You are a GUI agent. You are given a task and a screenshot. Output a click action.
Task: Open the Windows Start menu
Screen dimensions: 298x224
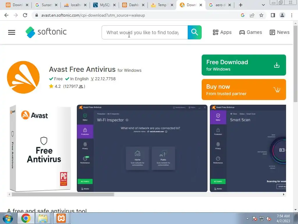(x=8, y=218)
